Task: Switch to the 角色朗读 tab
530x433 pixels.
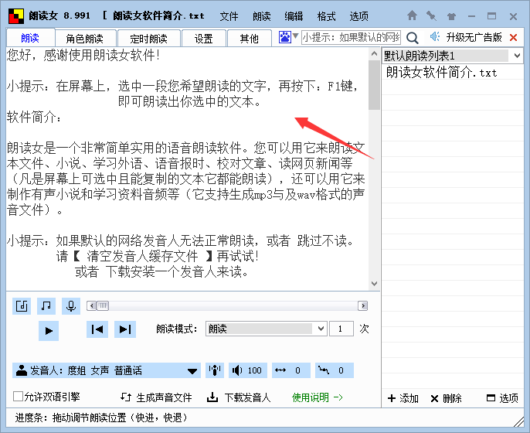Action: [x=90, y=38]
